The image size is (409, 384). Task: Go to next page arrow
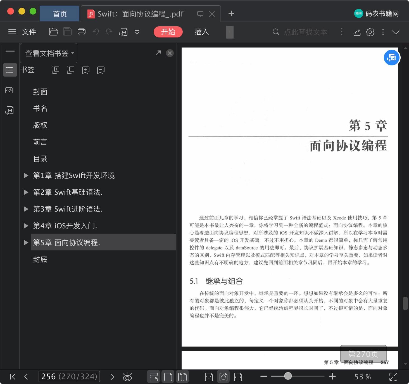pyautogui.click(x=113, y=377)
